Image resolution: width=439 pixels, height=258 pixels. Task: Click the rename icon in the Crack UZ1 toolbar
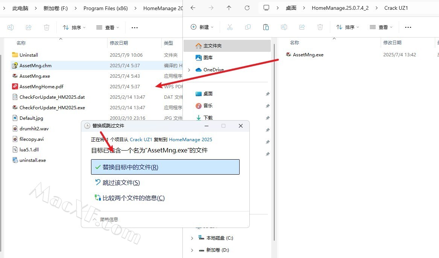click(x=284, y=27)
